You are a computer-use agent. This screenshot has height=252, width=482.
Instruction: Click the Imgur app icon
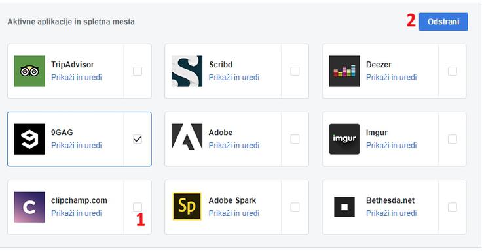(344, 139)
